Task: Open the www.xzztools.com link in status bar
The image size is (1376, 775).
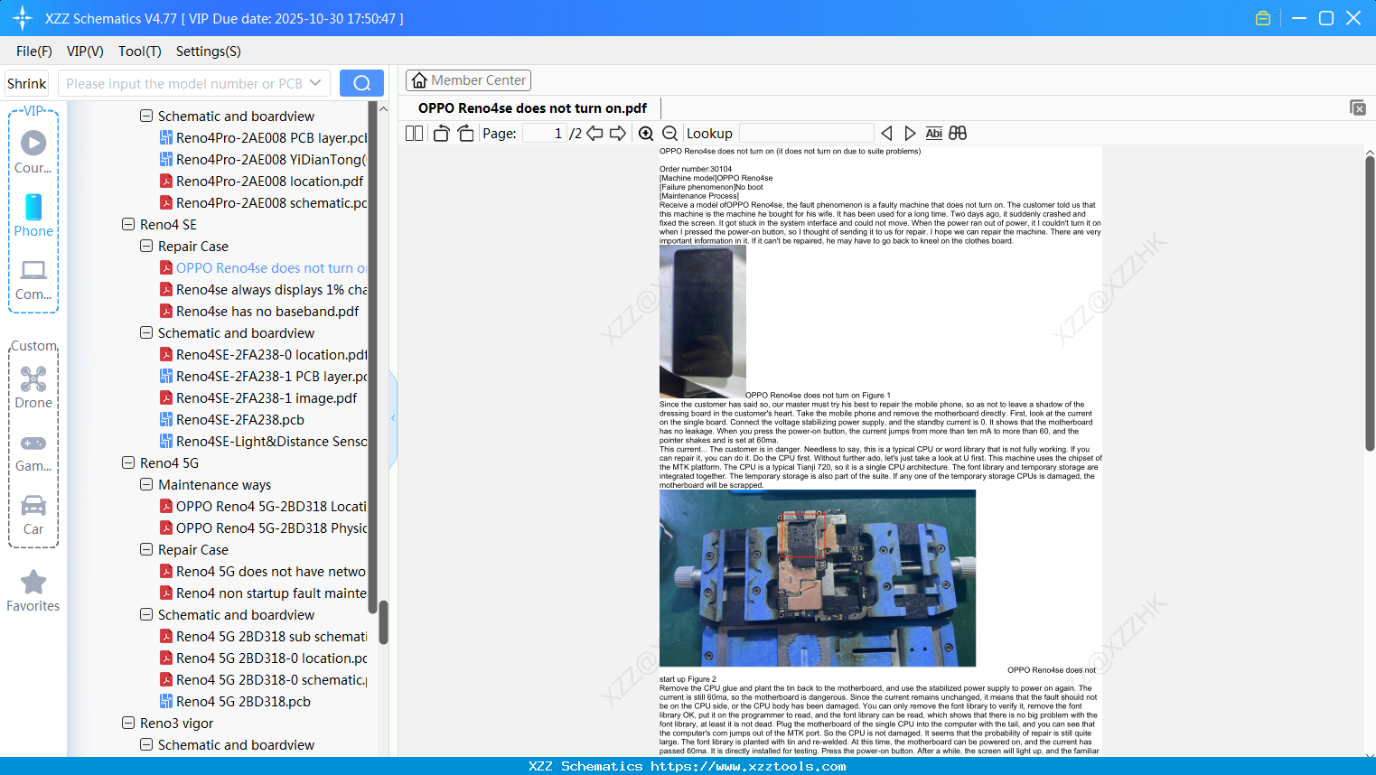Action: [x=749, y=766]
